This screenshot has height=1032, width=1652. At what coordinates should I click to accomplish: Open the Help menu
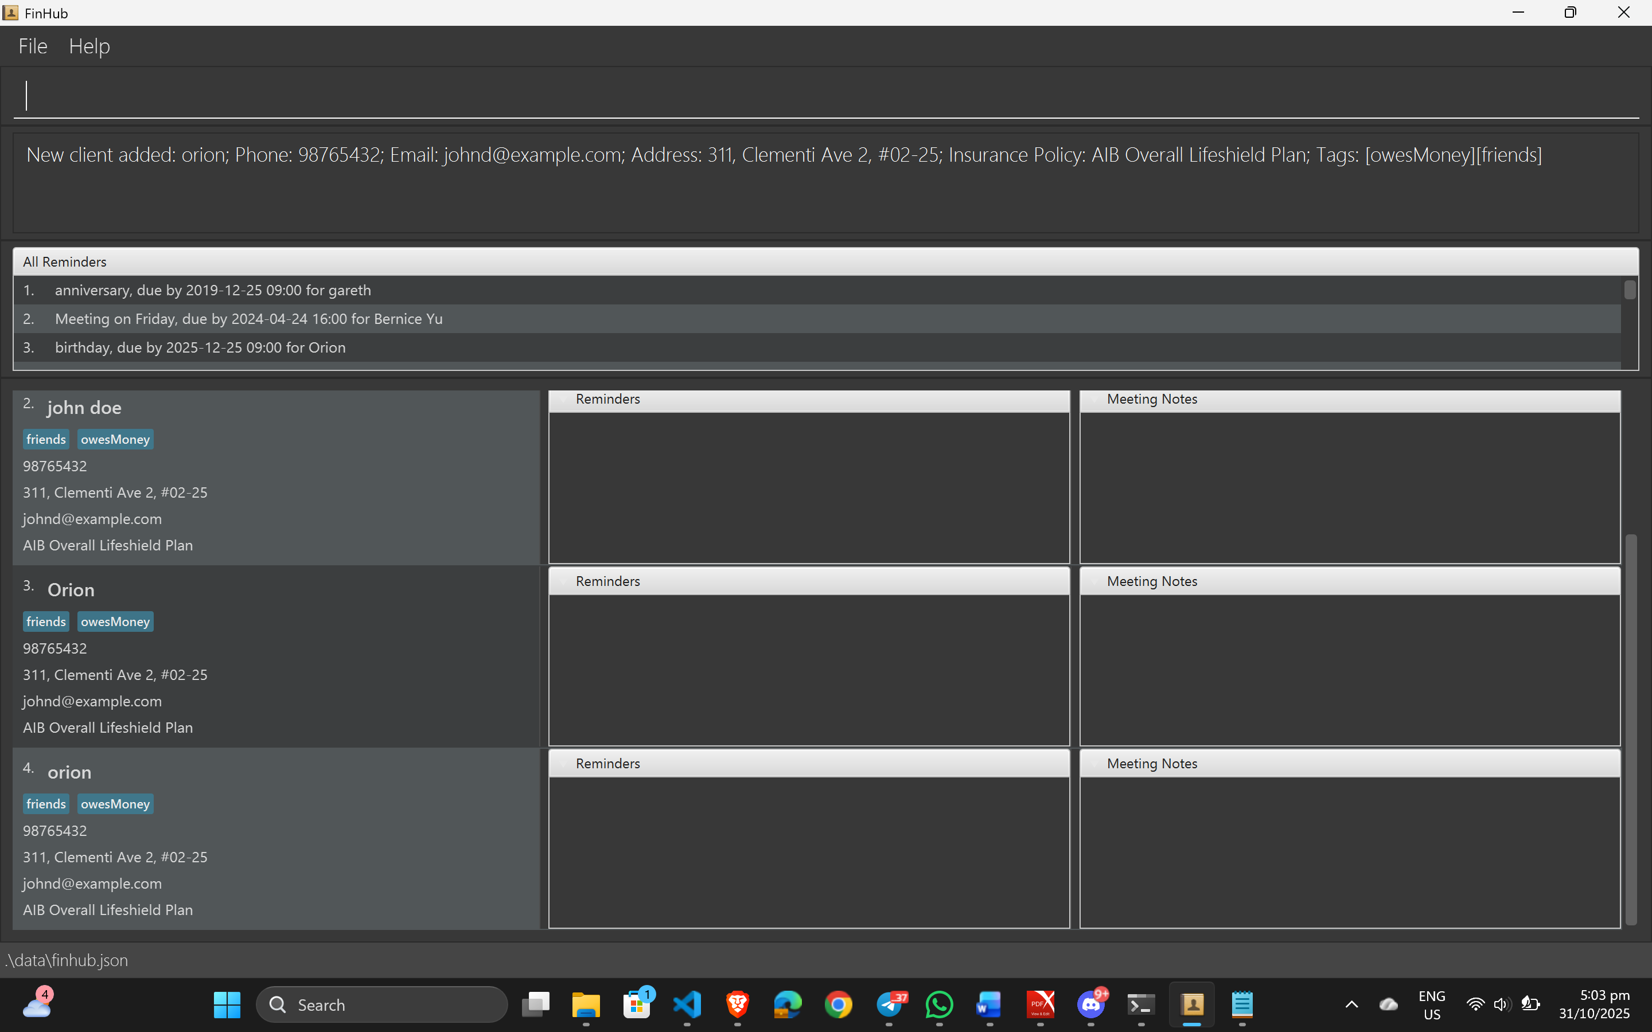[x=89, y=46]
